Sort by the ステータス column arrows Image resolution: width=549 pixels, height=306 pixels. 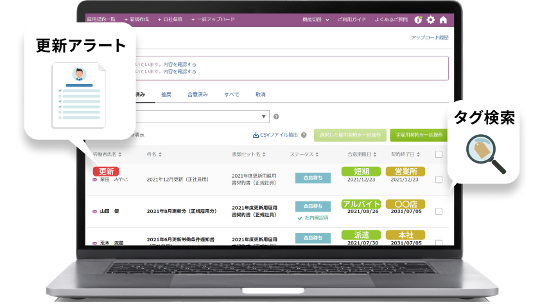317,154
